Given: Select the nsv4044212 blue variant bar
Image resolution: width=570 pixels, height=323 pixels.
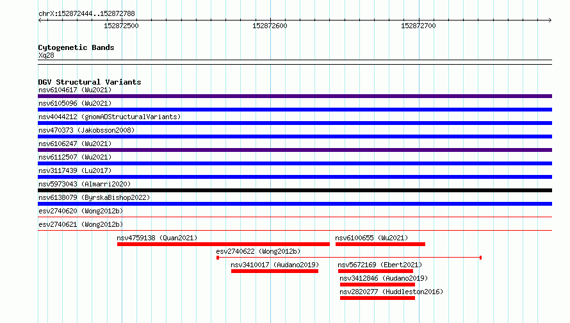Looking at the screenshot, I should pyautogui.click(x=295, y=123).
